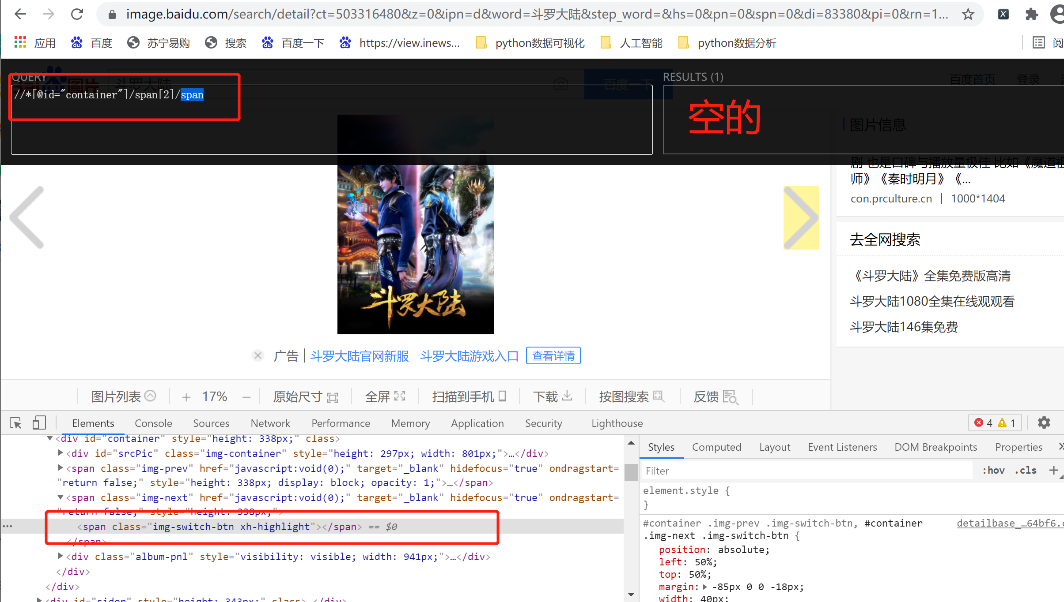Enter 全屏 fullscreen mode
Viewport: 1064px width, 602px height.
pyautogui.click(x=385, y=396)
